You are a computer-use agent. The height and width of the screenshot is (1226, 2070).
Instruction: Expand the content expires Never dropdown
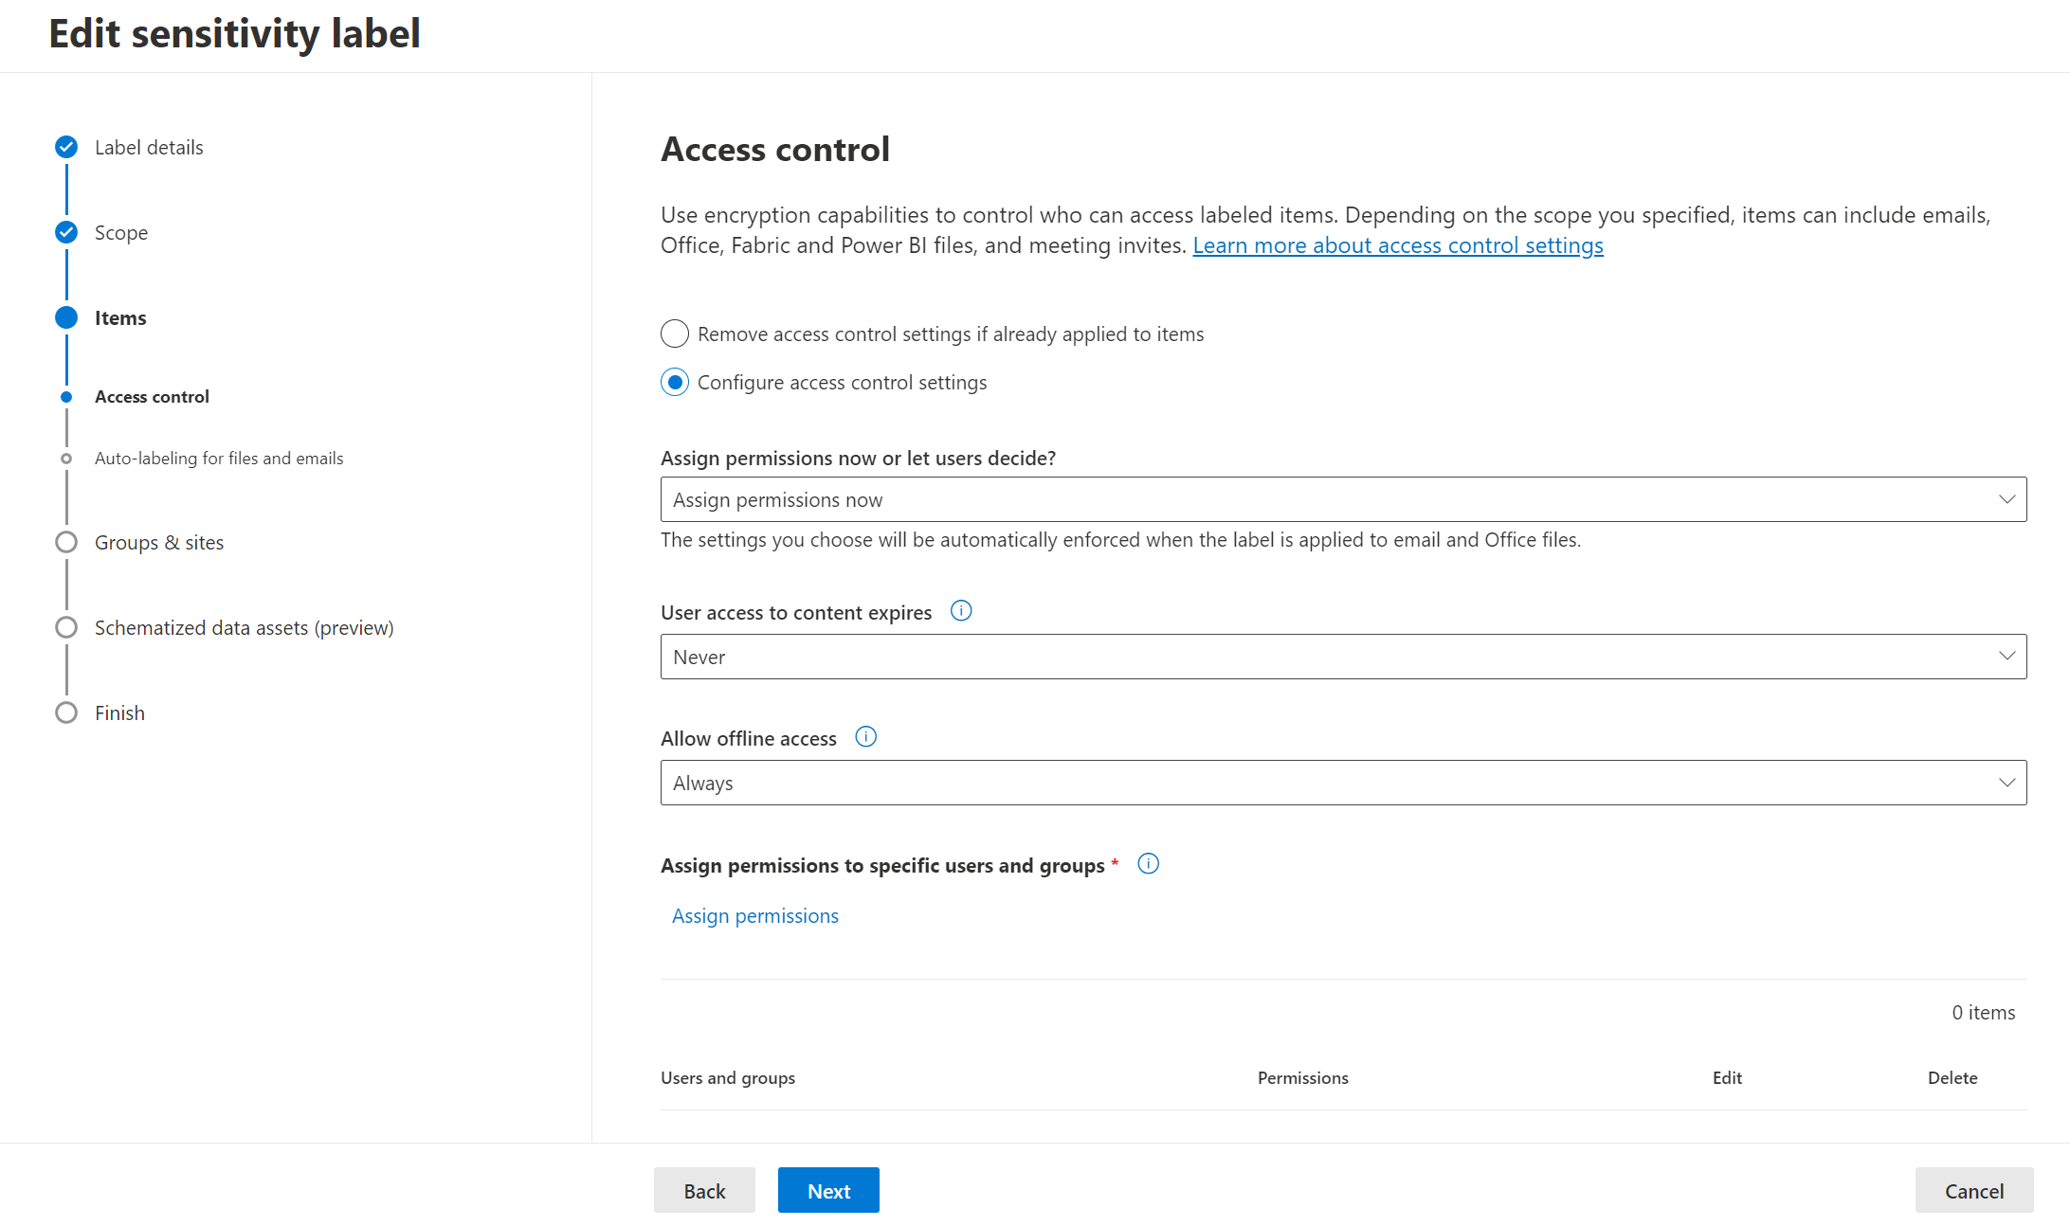pyautogui.click(x=1343, y=657)
